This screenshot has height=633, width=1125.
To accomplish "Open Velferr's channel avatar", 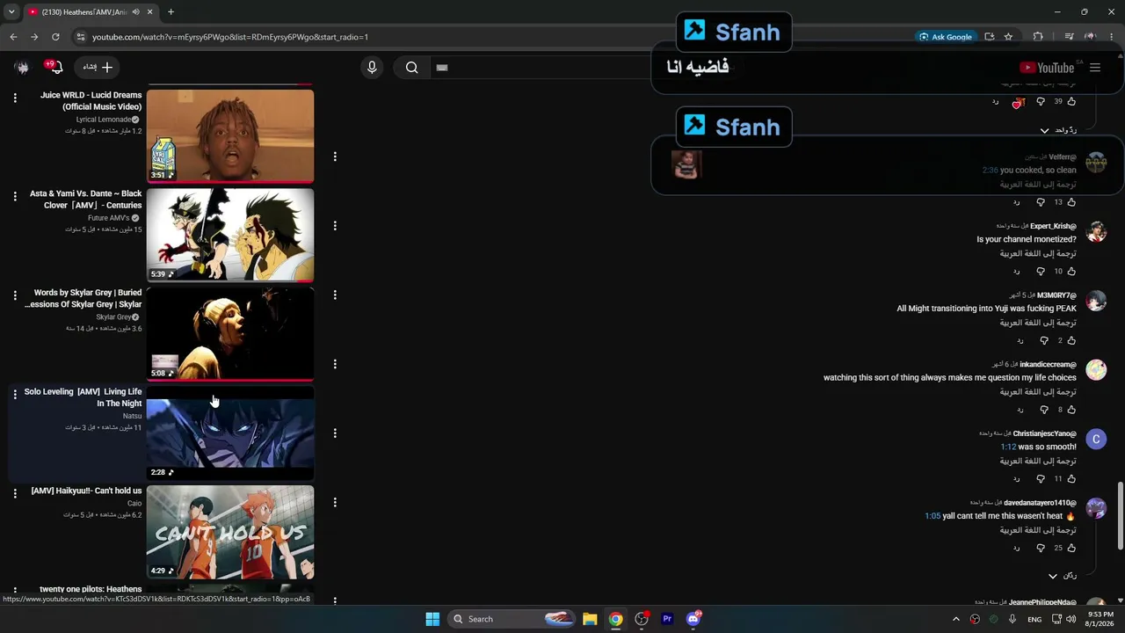I will 1096,163.
